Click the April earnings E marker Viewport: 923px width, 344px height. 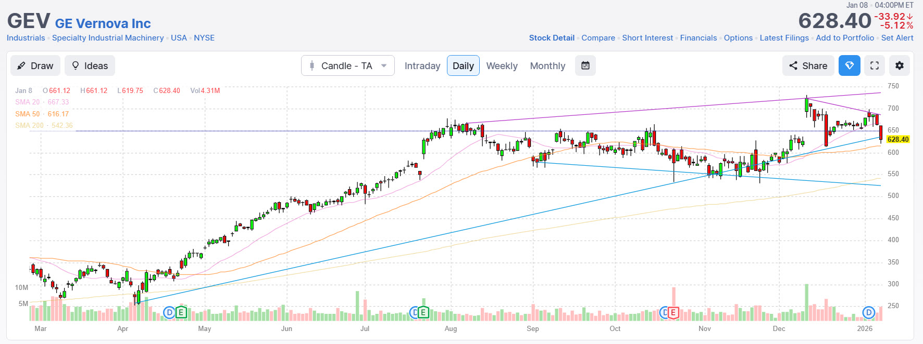tap(181, 312)
